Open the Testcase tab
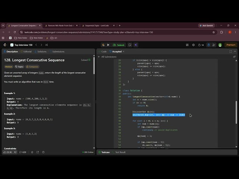 point(104,152)
